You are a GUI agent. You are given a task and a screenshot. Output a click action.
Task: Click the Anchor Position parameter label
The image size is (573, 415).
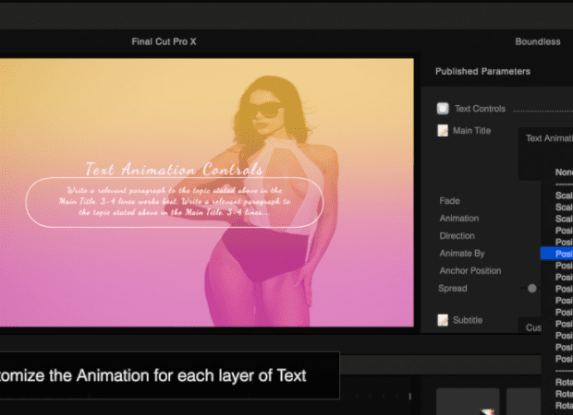[469, 271]
